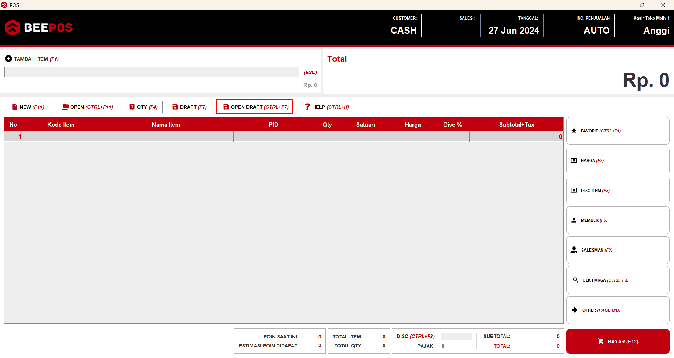Click the Anggi cashier name
This screenshot has height=358, width=674.
point(656,31)
